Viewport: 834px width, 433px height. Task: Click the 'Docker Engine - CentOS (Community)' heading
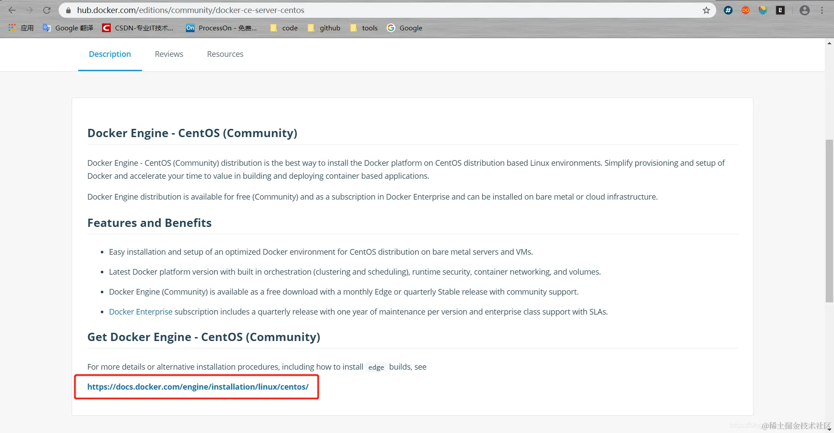[192, 133]
